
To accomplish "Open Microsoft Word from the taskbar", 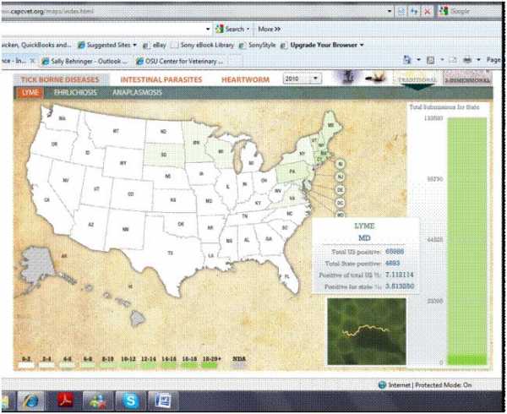I will tap(161, 400).
